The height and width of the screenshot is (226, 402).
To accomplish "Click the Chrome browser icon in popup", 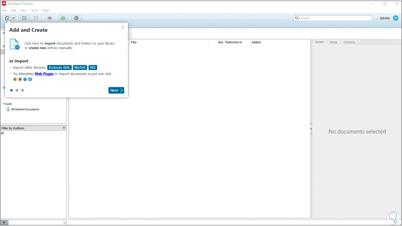I will click(15, 79).
